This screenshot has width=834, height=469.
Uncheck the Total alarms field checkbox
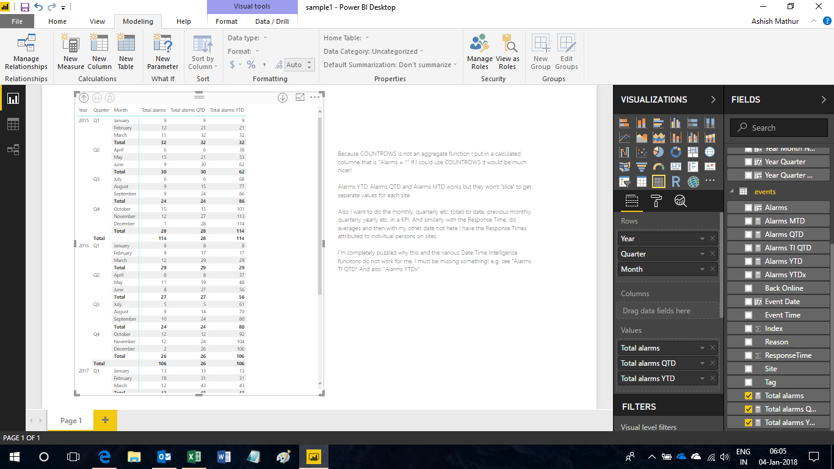749,396
